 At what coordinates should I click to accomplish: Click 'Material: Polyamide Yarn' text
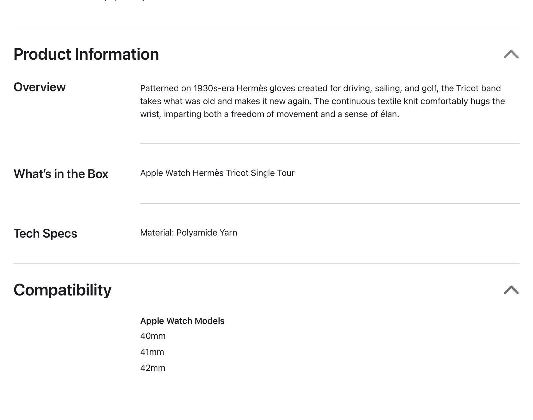[189, 233]
